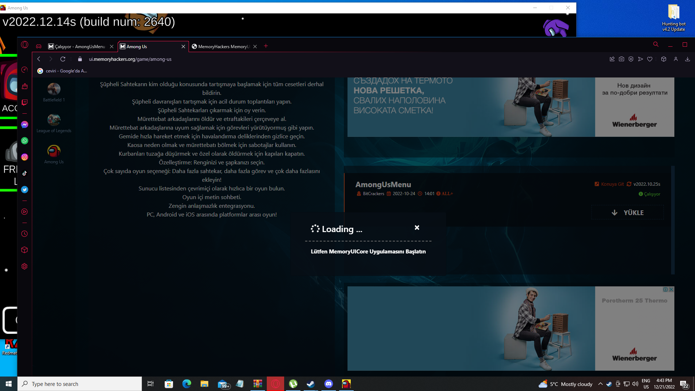Open Twitter in the Opera sidebar
The width and height of the screenshot is (695, 391).
click(x=25, y=190)
